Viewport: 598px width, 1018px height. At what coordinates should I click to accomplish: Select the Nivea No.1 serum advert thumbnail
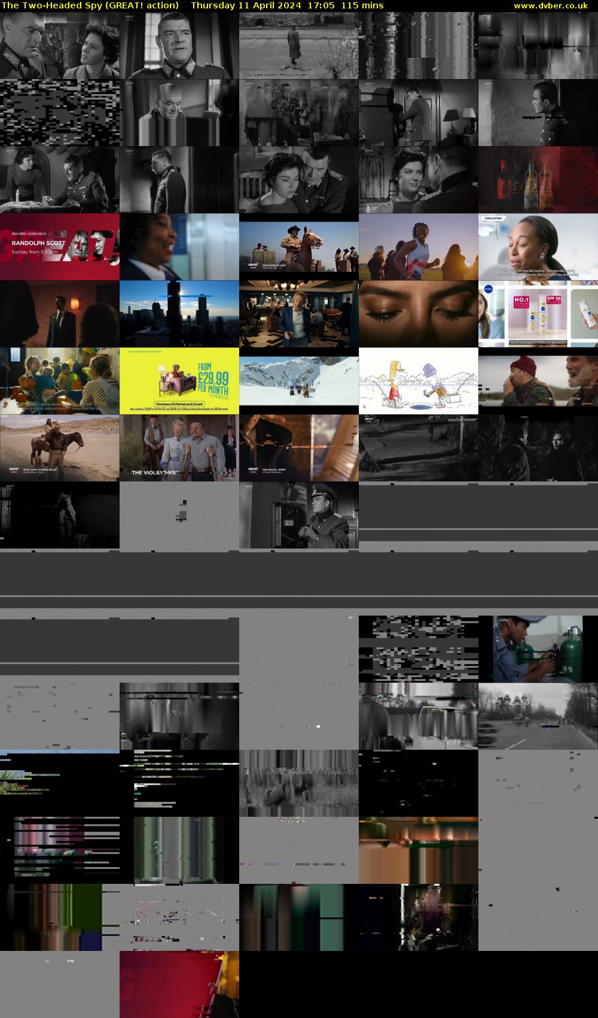[538, 314]
